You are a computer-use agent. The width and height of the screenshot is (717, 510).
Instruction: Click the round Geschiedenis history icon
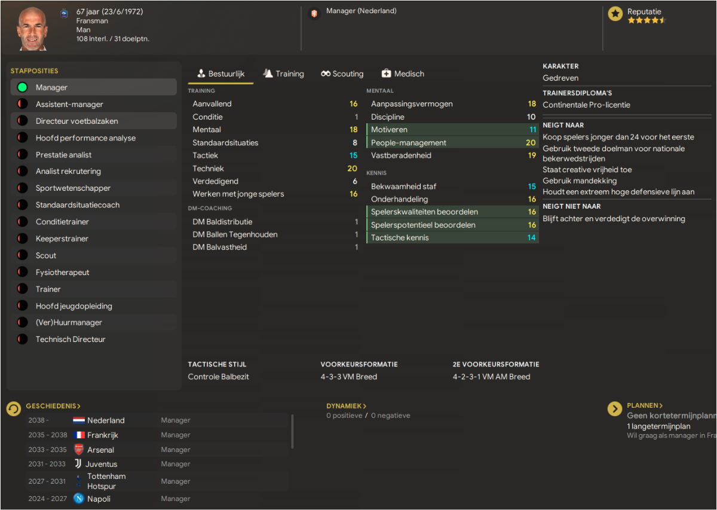(x=14, y=409)
